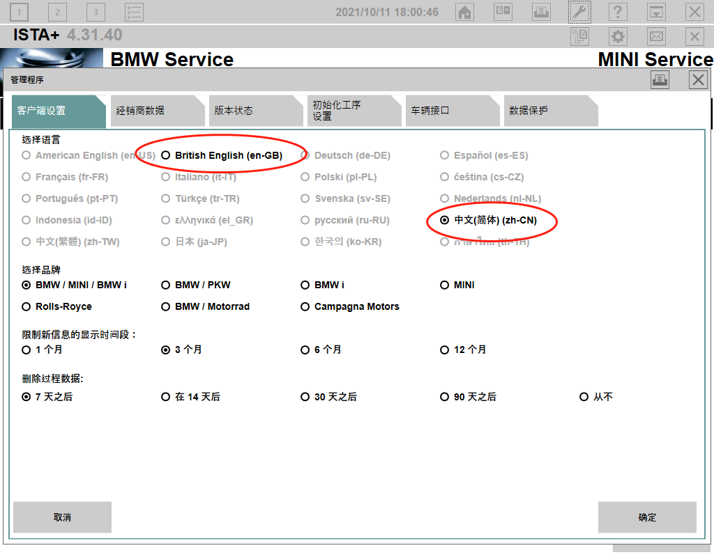Set display period to 6 个月
Viewport: 714px width, 557px height.
321,350
